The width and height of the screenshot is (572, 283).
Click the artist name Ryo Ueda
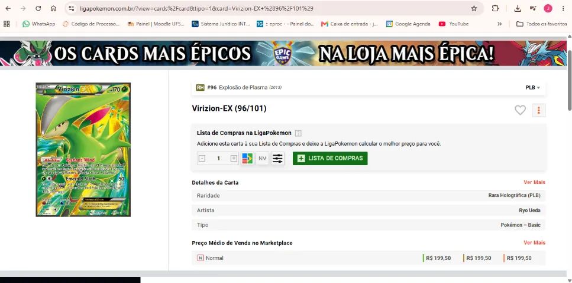529,210
